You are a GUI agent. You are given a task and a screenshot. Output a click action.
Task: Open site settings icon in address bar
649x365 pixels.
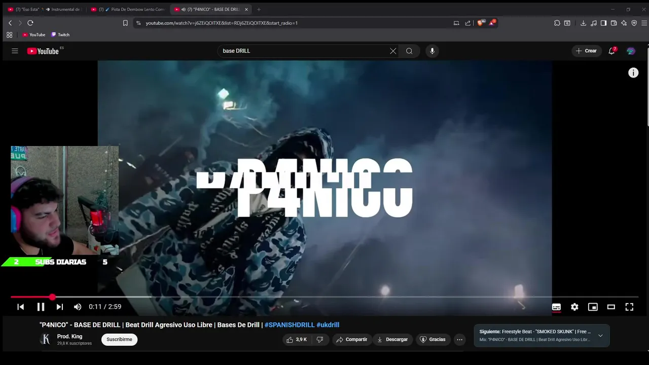[x=138, y=23]
